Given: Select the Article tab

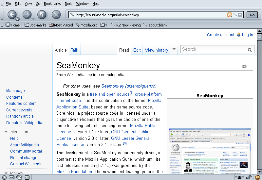Looking at the screenshot, I should tap(61, 50).
